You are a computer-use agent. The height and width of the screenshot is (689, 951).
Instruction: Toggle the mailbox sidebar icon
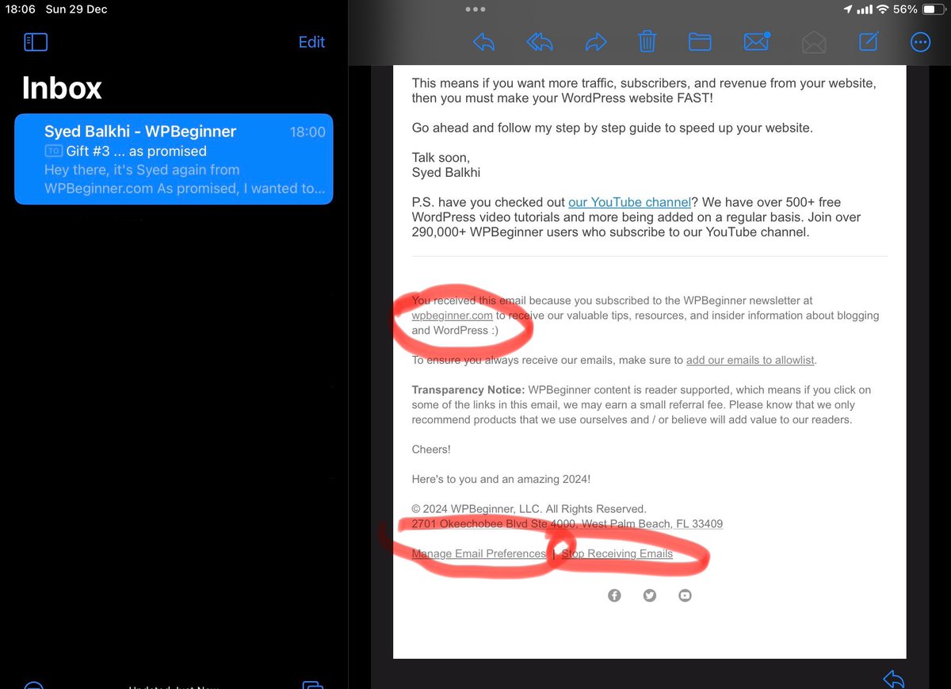[36, 42]
